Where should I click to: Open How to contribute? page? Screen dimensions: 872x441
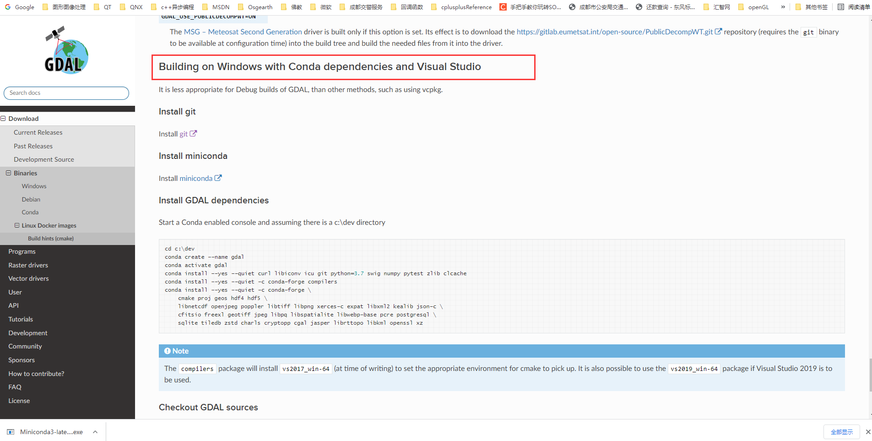[x=36, y=374]
